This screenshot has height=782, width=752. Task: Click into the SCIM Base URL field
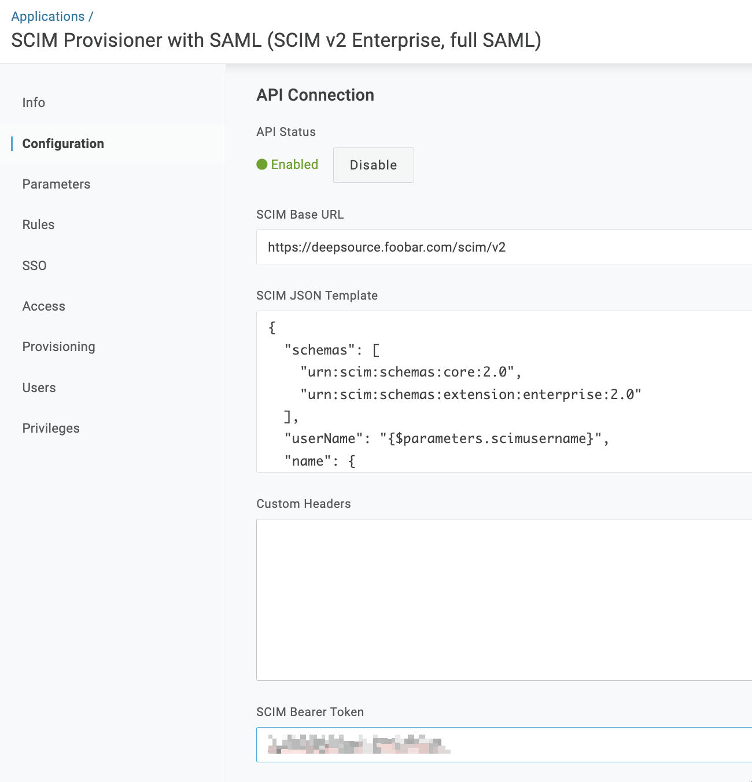[x=503, y=247]
